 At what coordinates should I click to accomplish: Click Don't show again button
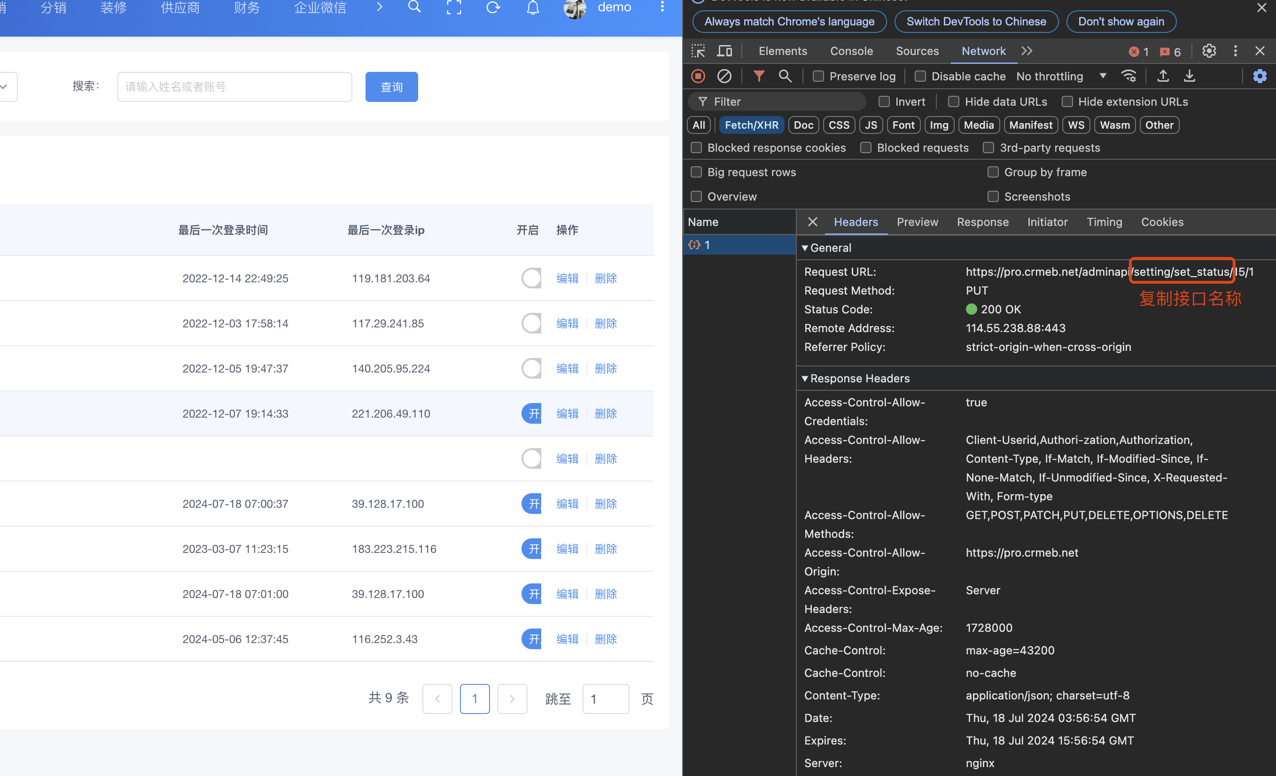pyautogui.click(x=1120, y=22)
